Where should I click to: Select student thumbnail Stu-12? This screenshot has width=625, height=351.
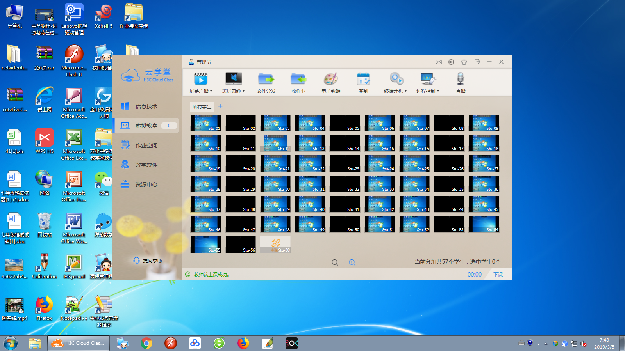(x=275, y=143)
